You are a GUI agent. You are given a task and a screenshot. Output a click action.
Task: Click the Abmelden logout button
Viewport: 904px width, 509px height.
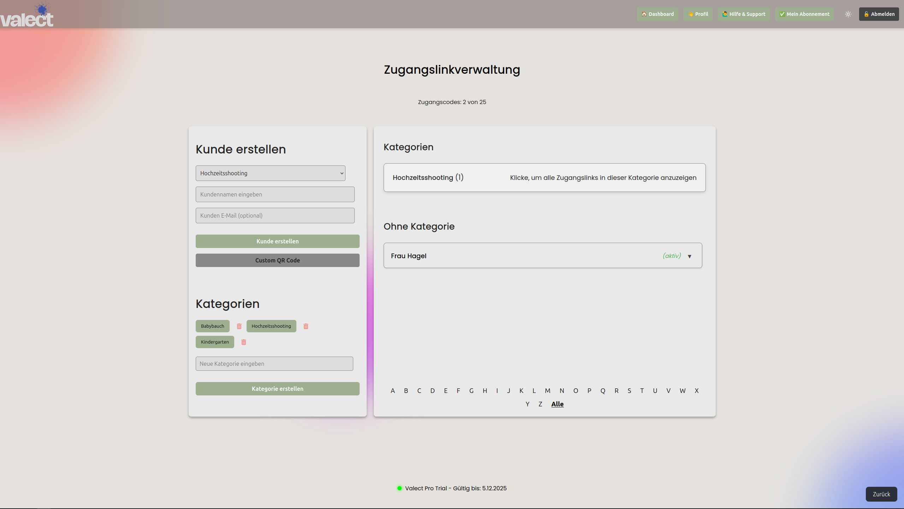879,14
